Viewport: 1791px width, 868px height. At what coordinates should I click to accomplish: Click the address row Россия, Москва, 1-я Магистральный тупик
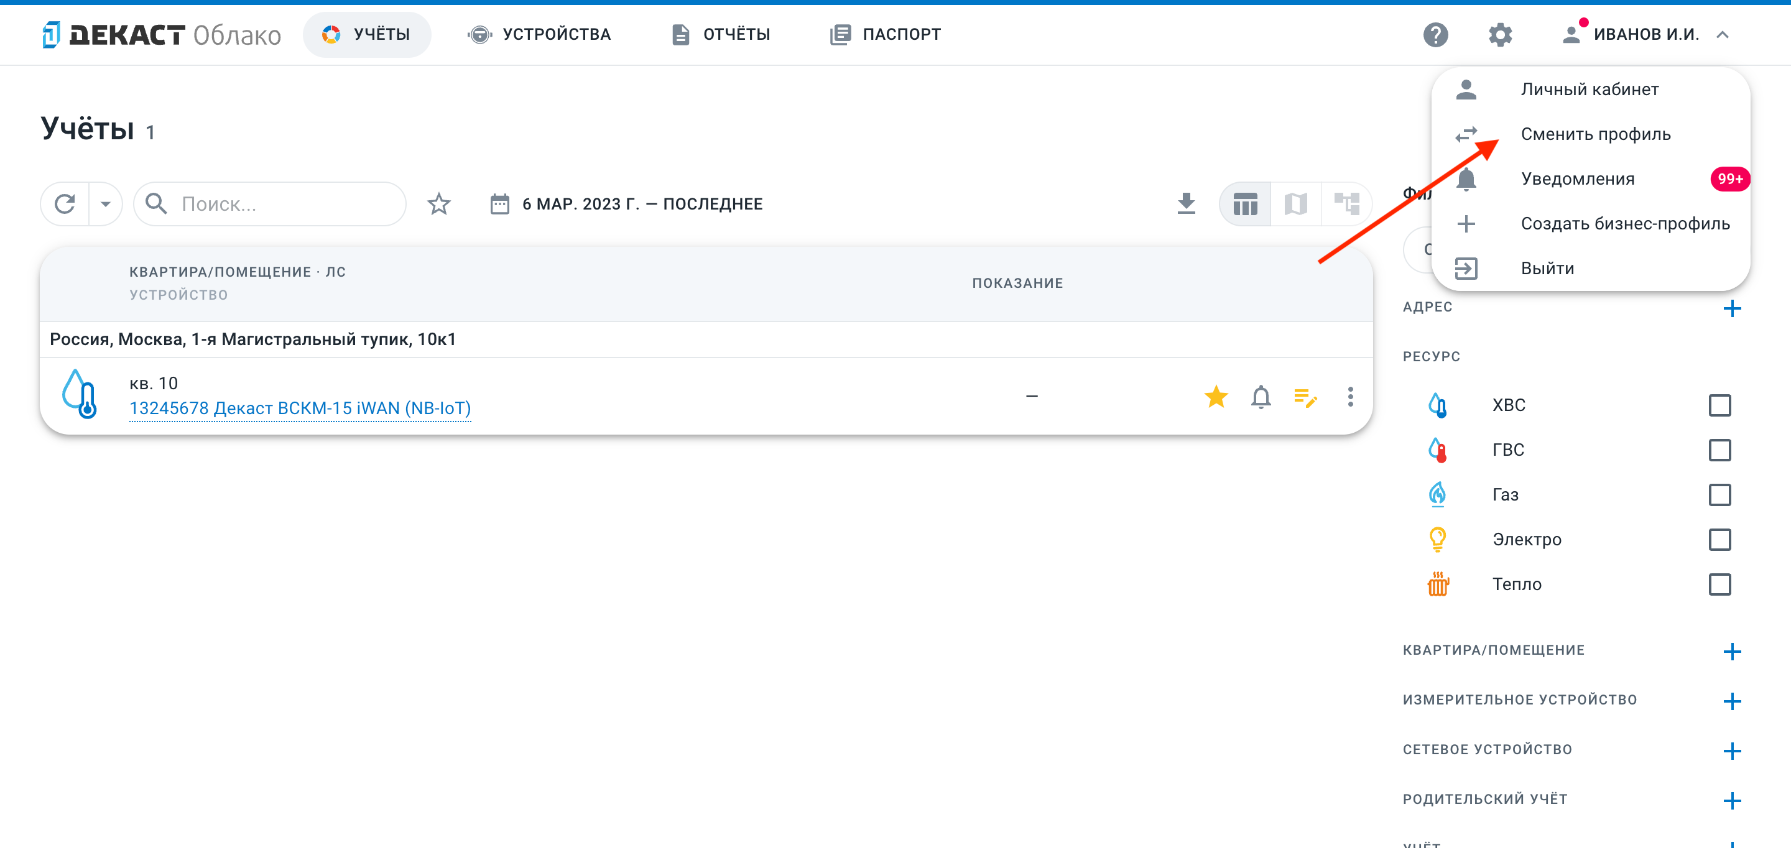(706, 339)
